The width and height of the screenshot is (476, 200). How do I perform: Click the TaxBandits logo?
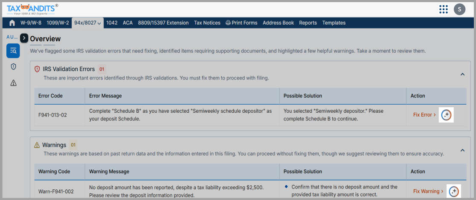click(32, 9)
